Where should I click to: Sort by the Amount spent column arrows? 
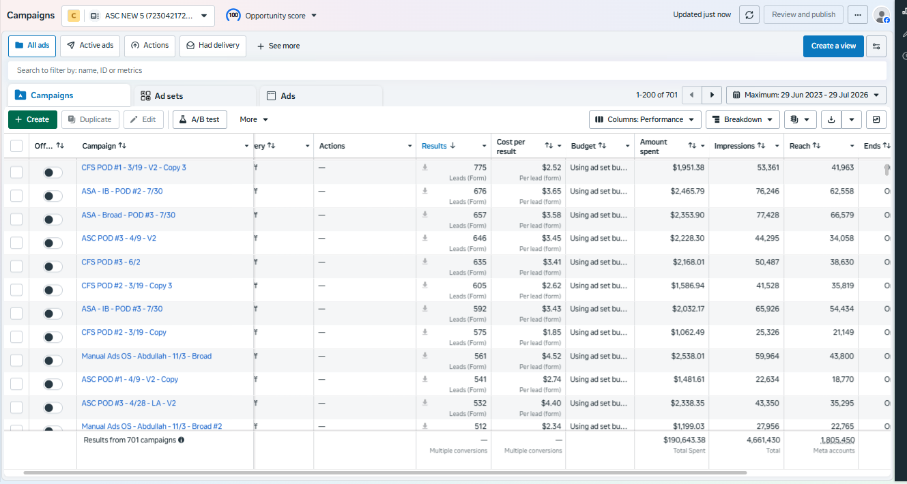point(692,146)
